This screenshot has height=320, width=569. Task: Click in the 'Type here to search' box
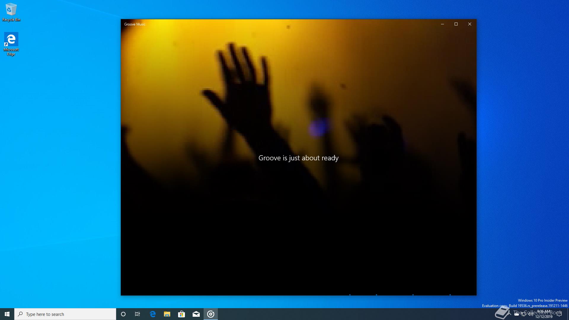click(65, 314)
